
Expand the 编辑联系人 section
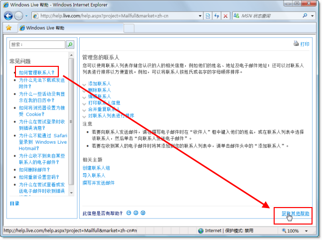[99, 96]
